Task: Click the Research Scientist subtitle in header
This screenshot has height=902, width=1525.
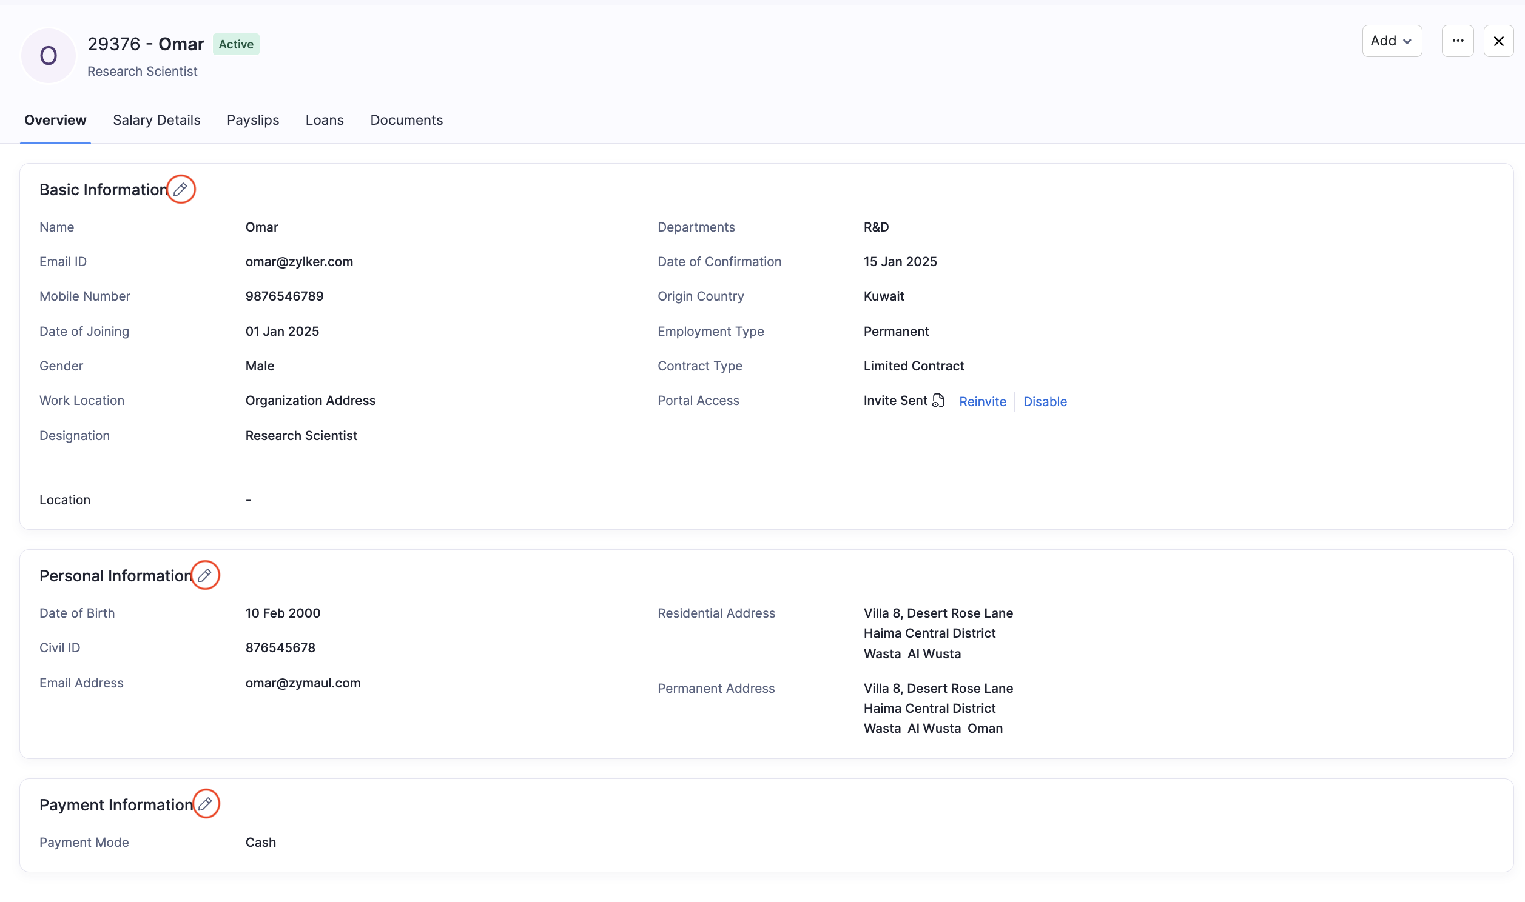Action: click(143, 72)
